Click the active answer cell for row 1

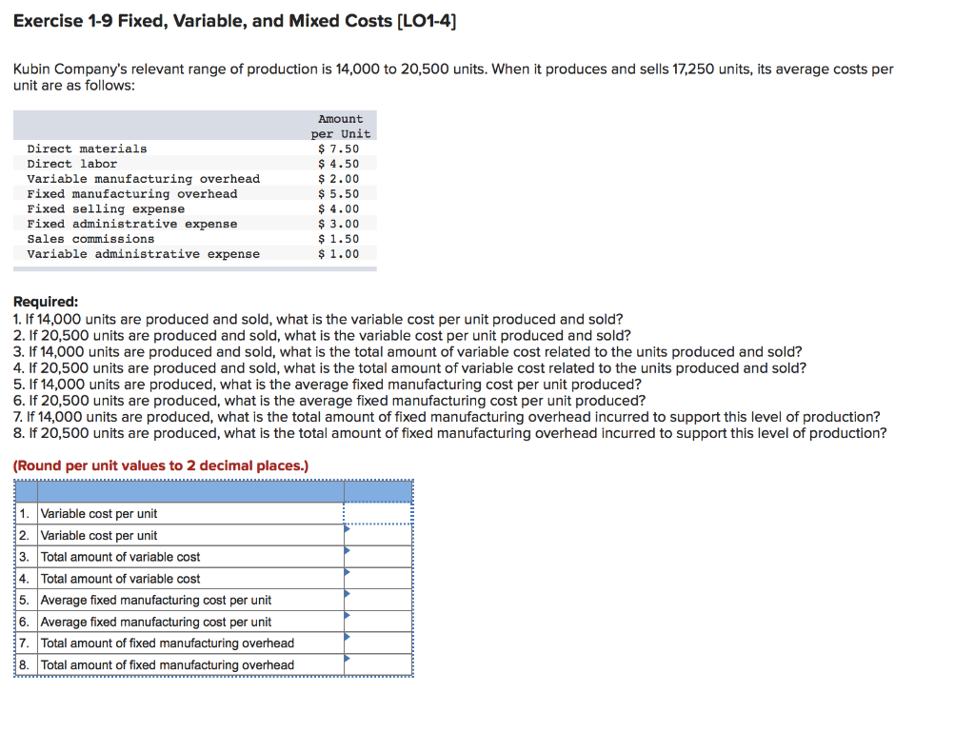[379, 514]
